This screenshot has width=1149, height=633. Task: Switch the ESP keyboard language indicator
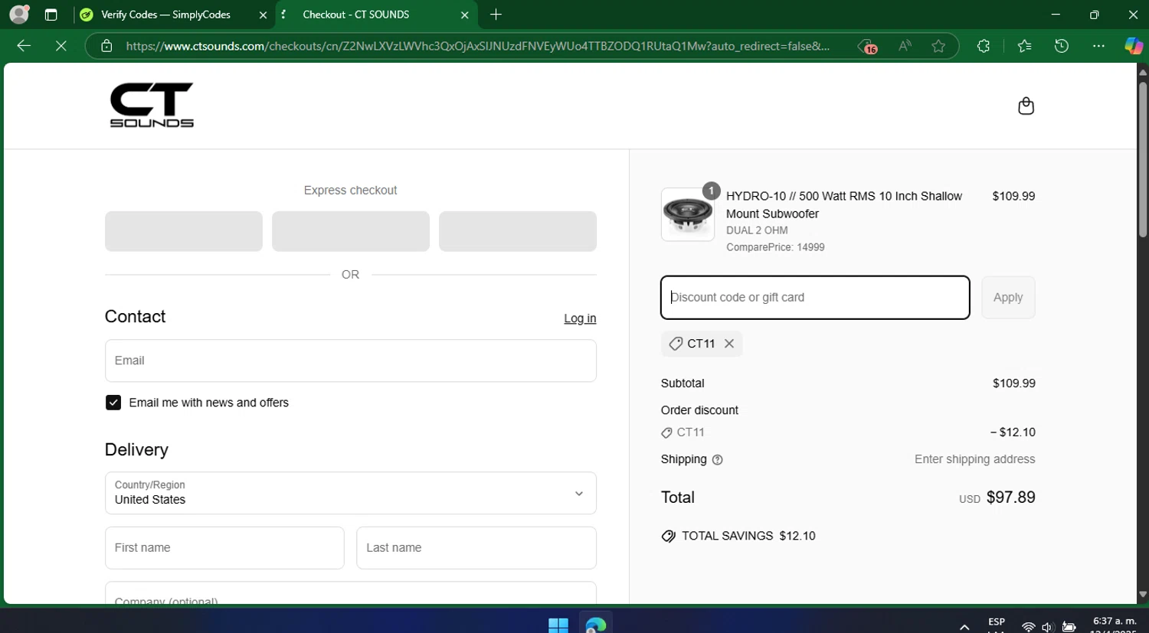(x=997, y=622)
